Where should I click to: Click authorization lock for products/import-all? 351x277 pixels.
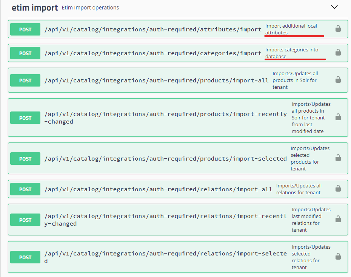tap(338, 80)
